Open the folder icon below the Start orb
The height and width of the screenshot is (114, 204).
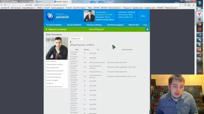coord(200,9)
